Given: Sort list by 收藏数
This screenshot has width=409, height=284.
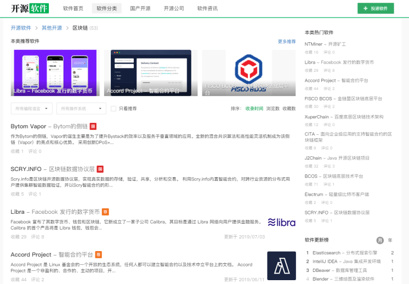Looking at the screenshot, I should pos(289,109).
